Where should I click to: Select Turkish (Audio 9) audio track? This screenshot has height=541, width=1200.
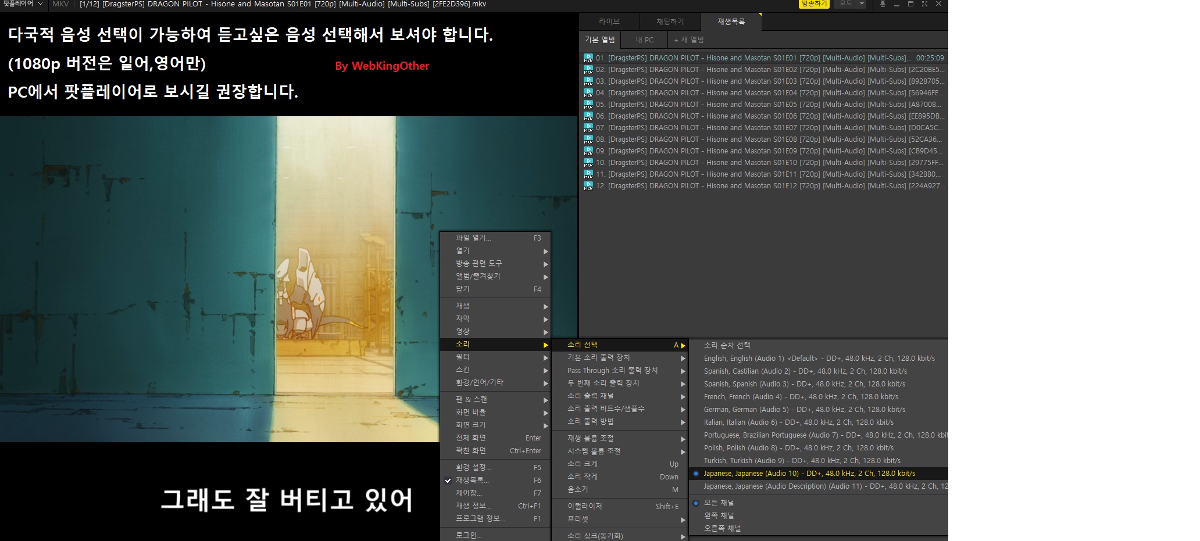click(x=818, y=461)
